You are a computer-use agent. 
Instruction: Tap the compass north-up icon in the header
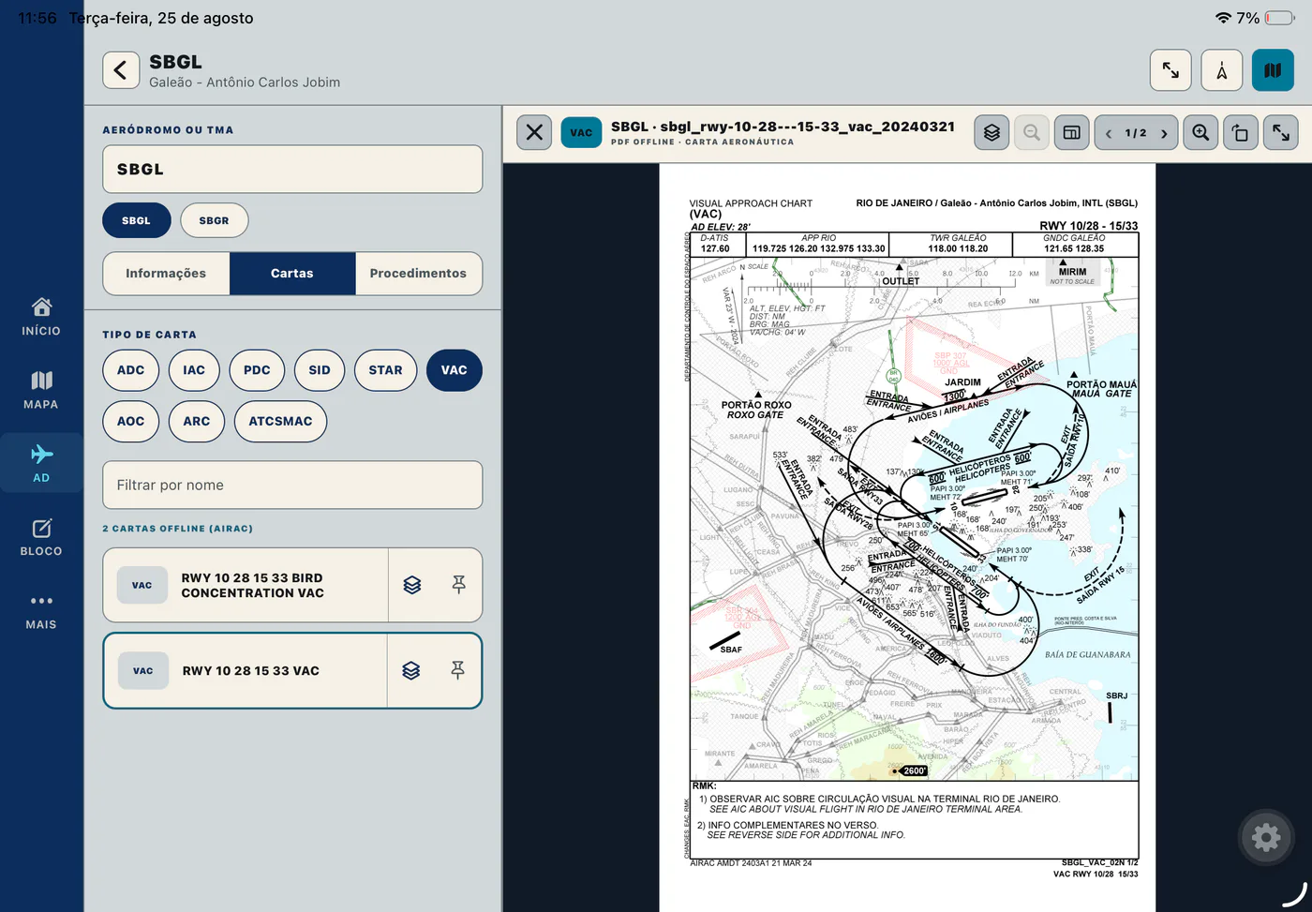point(1222,70)
